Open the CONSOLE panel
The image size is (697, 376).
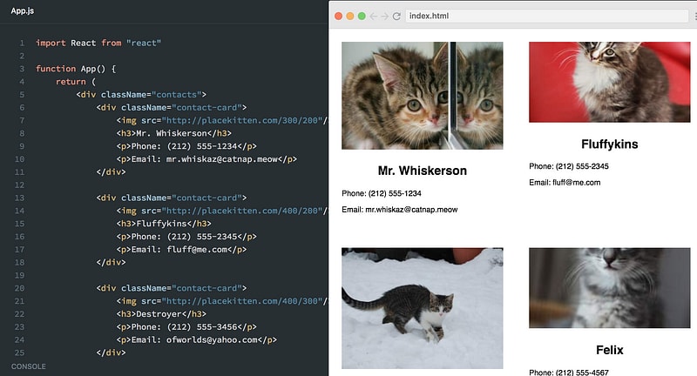click(29, 366)
